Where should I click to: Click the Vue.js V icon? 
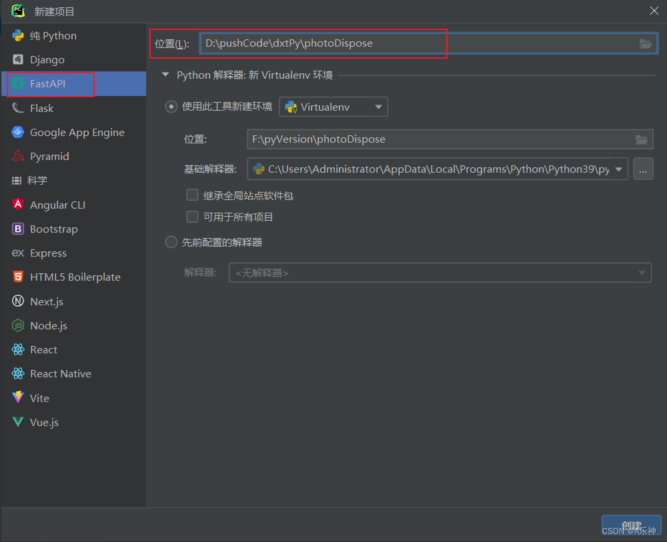(x=18, y=422)
